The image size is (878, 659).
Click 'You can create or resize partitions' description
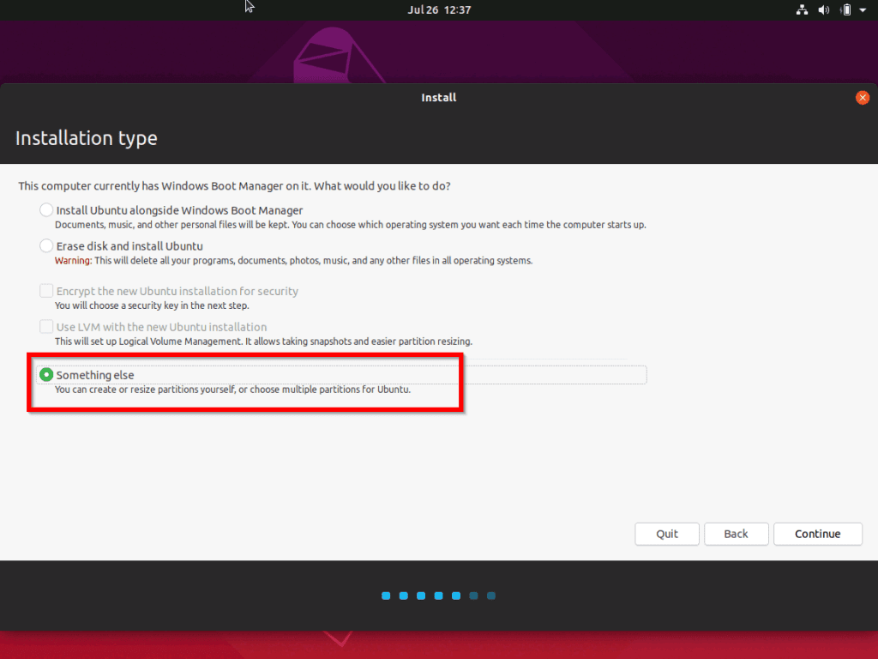point(232,390)
